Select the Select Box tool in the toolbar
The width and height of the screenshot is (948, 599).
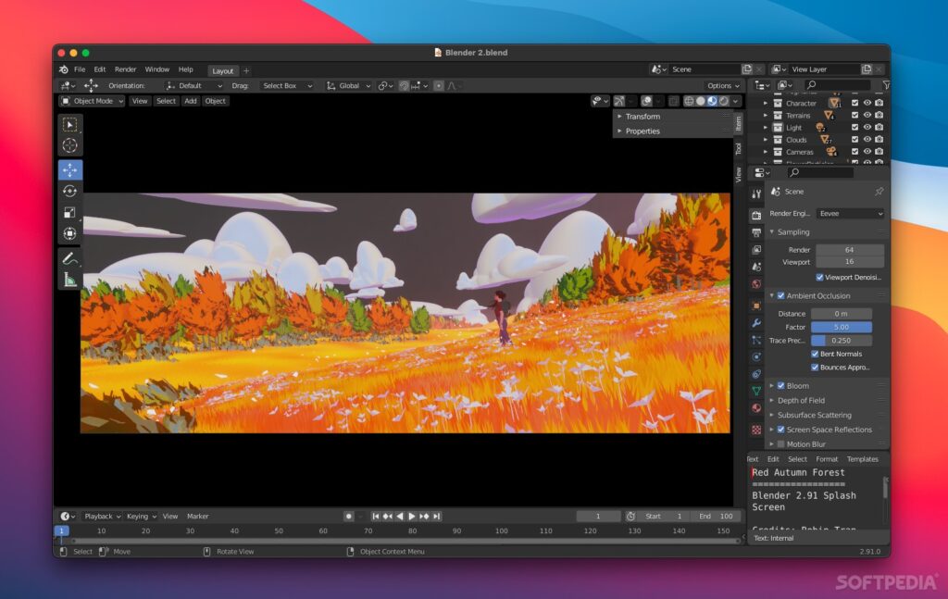pyautogui.click(x=70, y=124)
